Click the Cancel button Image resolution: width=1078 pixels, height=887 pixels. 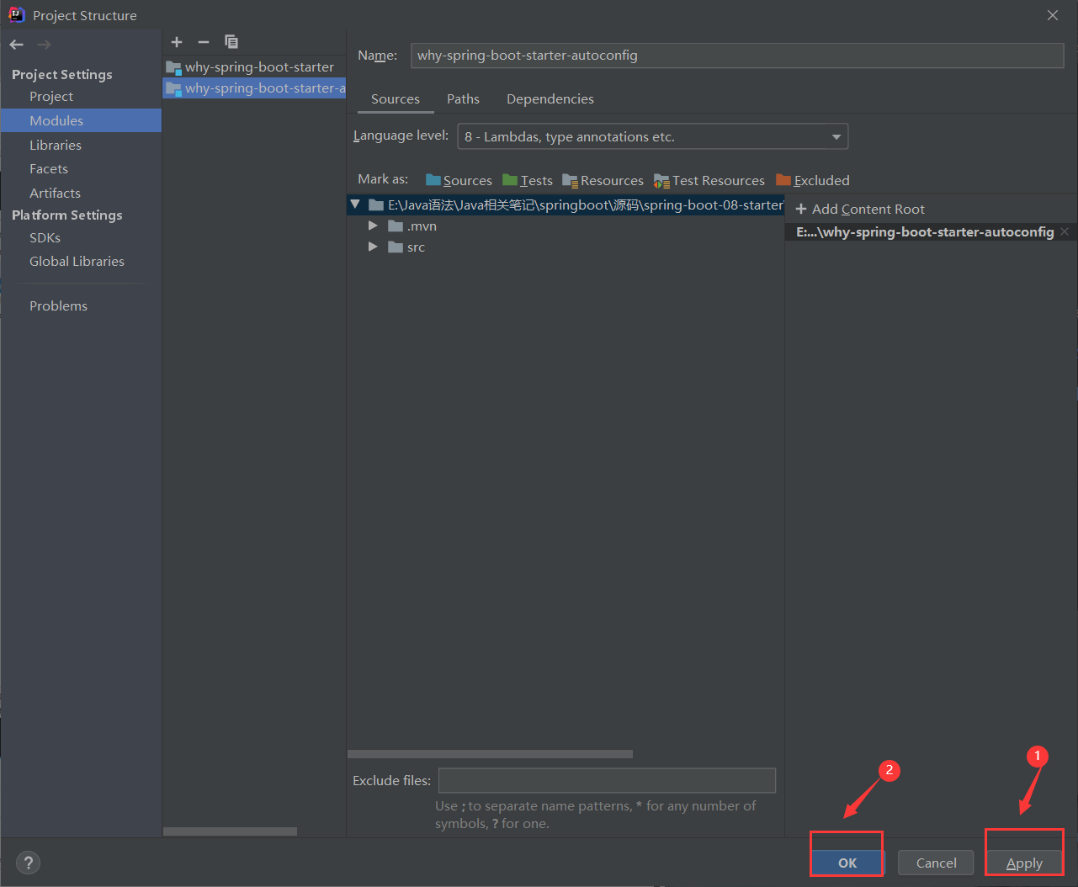tap(936, 863)
